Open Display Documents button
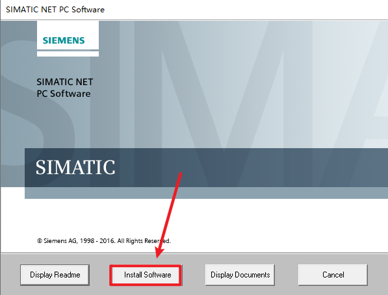The height and width of the screenshot is (295, 388). [240, 275]
